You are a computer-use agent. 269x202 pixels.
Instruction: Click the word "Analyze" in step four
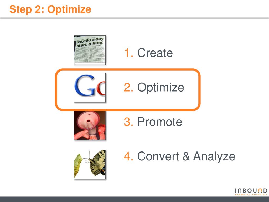pos(214,156)
